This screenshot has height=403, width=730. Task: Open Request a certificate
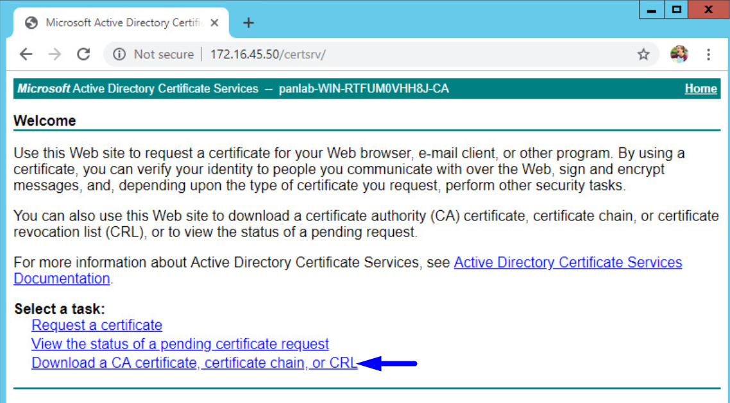click(96, 325)
